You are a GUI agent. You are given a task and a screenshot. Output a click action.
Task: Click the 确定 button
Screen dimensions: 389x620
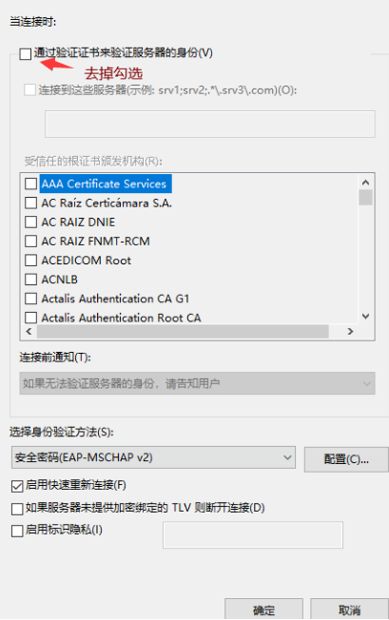(x=264, y=610)
